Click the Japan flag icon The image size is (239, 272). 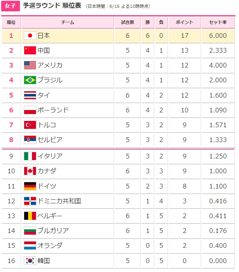30,36
